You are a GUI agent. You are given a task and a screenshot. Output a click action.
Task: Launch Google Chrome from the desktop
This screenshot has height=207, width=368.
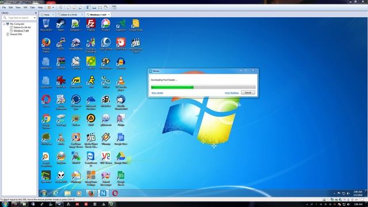click(46, 121)
